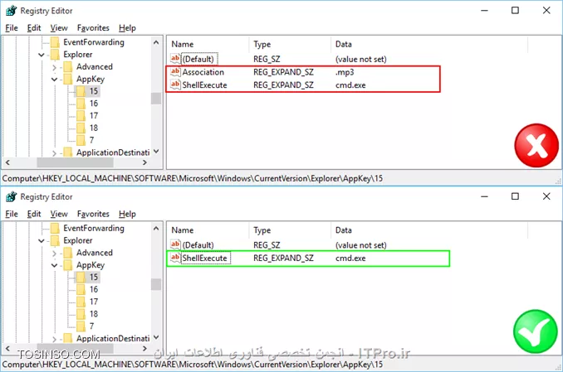This screenshot has width=563, height=372.
Task: Click tree scroll-right arrow in top window
Action: [144, 162]
